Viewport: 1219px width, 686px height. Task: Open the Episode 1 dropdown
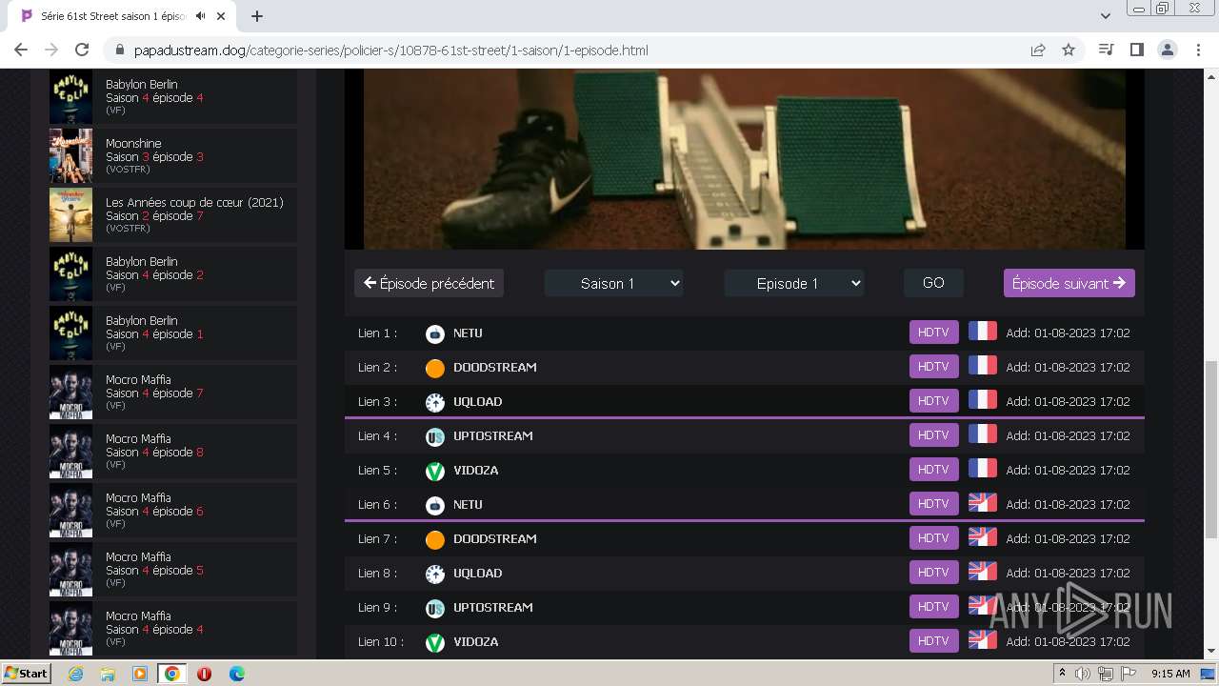coord(794,283)
